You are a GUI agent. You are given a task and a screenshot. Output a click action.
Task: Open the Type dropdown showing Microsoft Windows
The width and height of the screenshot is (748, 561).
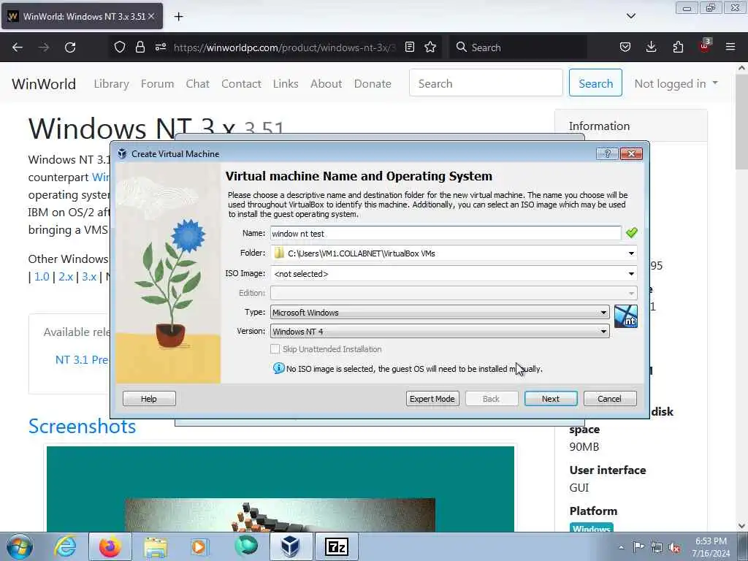(440, 313)
